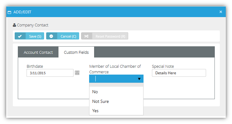Click the Save (S) button label
Viewport: 232px width, 124px height.
tap(35, 36)
